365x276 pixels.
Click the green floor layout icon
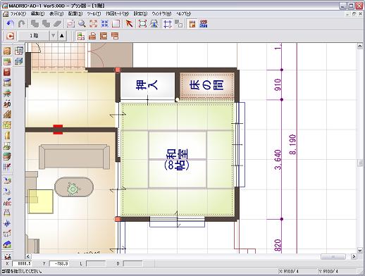(81, 36)
